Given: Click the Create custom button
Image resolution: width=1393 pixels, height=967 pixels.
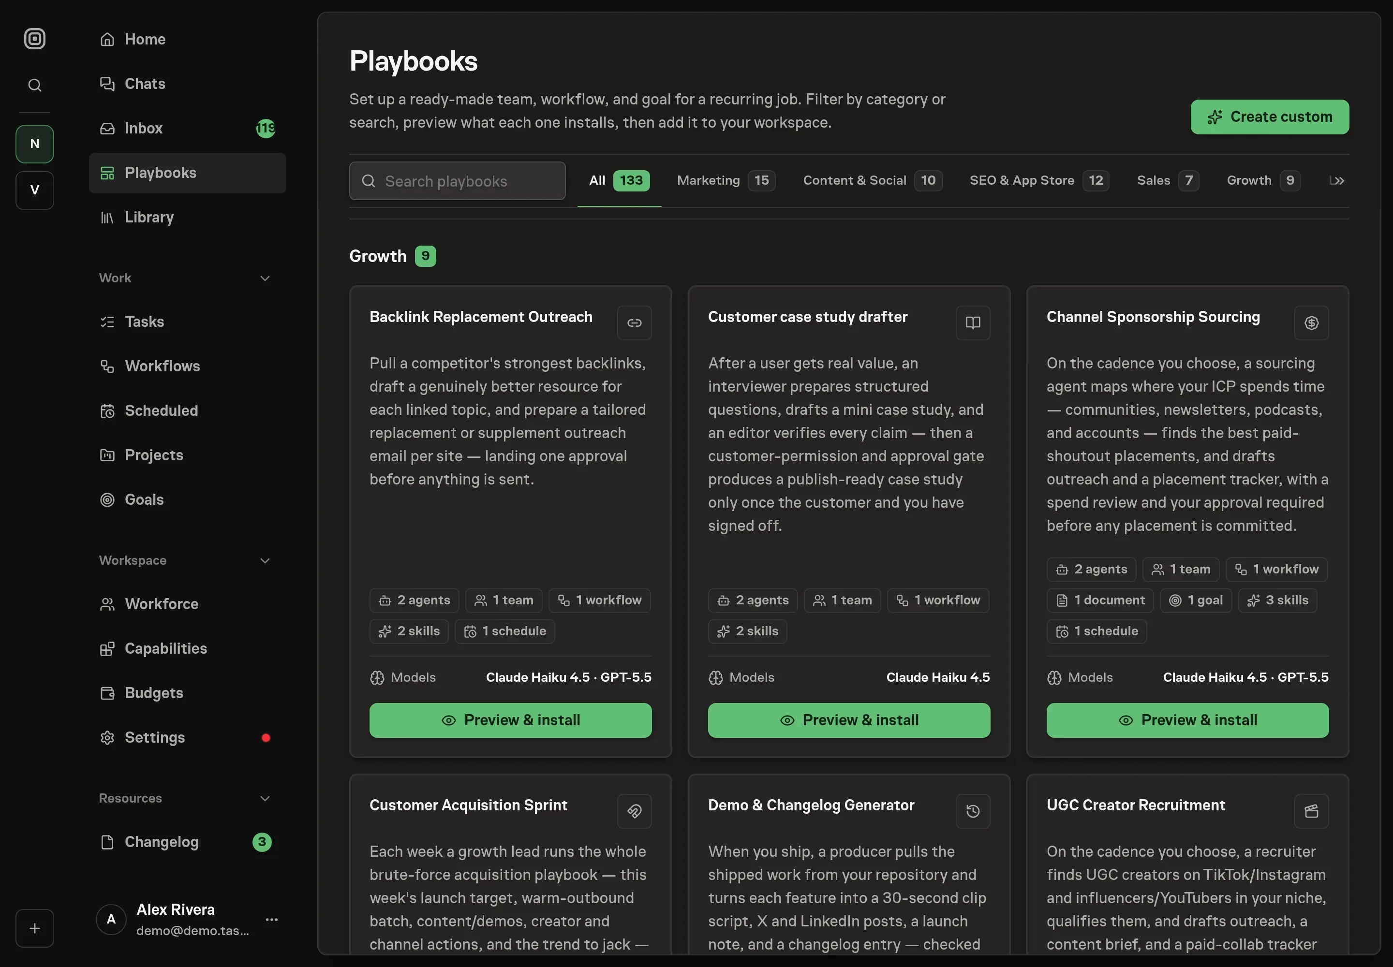Looking at the screenshot, I should [1269, 117].
